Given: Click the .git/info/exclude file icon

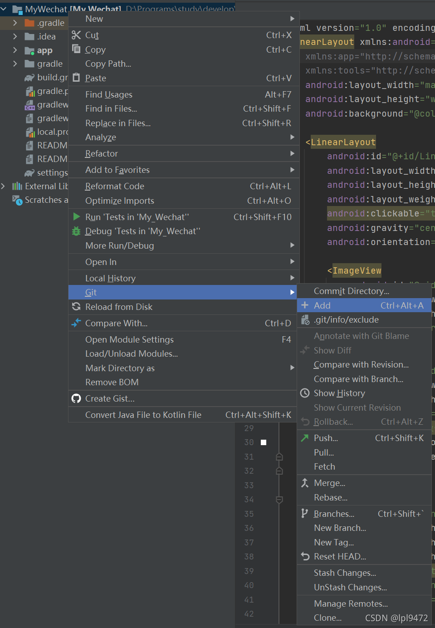Looking at the screenshot, I should pyautogui.click(x=305, y=320).
